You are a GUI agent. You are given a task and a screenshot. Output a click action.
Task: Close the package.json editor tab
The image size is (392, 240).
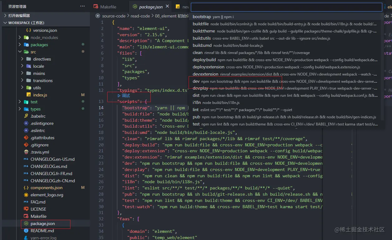coord(168,7)
